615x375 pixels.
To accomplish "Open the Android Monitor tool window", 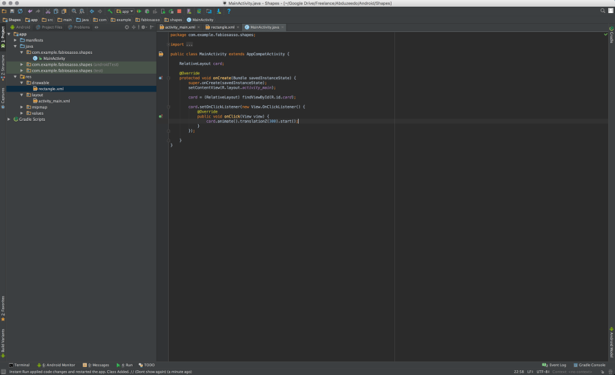I will pos(56,365).
